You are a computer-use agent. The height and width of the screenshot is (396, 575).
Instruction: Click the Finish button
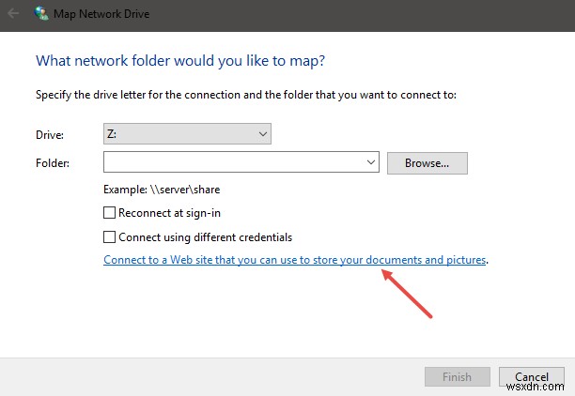pos(457,377)
